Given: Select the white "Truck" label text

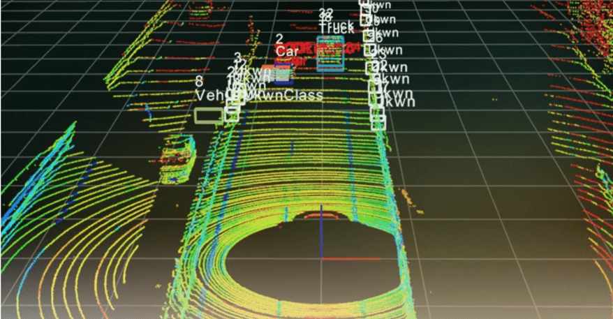Looking at the screenshot, I should 337,27.
